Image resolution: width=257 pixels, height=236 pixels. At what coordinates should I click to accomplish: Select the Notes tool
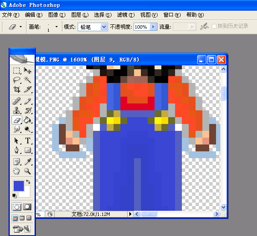17,162
